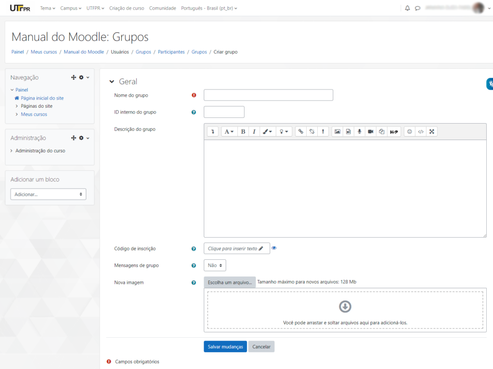Open the background colour lightbulb dropdown
493x369 pixels.
click(284, 132)
